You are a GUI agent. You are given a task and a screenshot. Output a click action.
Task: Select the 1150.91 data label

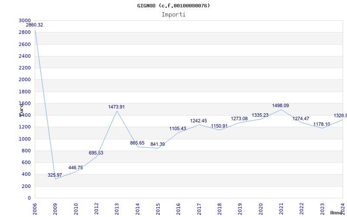point(219,126)
